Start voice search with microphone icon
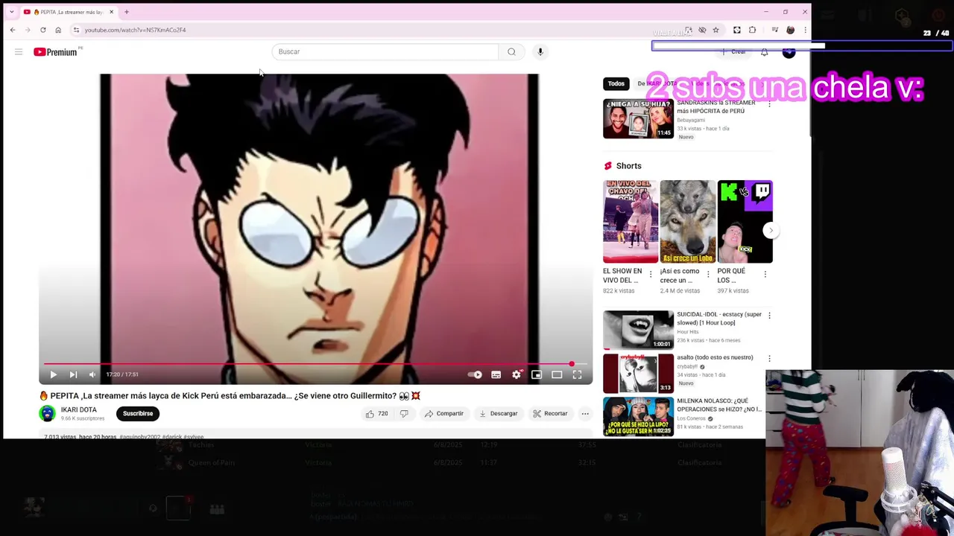Screen dimensions: 954x536 click(540, 51)
